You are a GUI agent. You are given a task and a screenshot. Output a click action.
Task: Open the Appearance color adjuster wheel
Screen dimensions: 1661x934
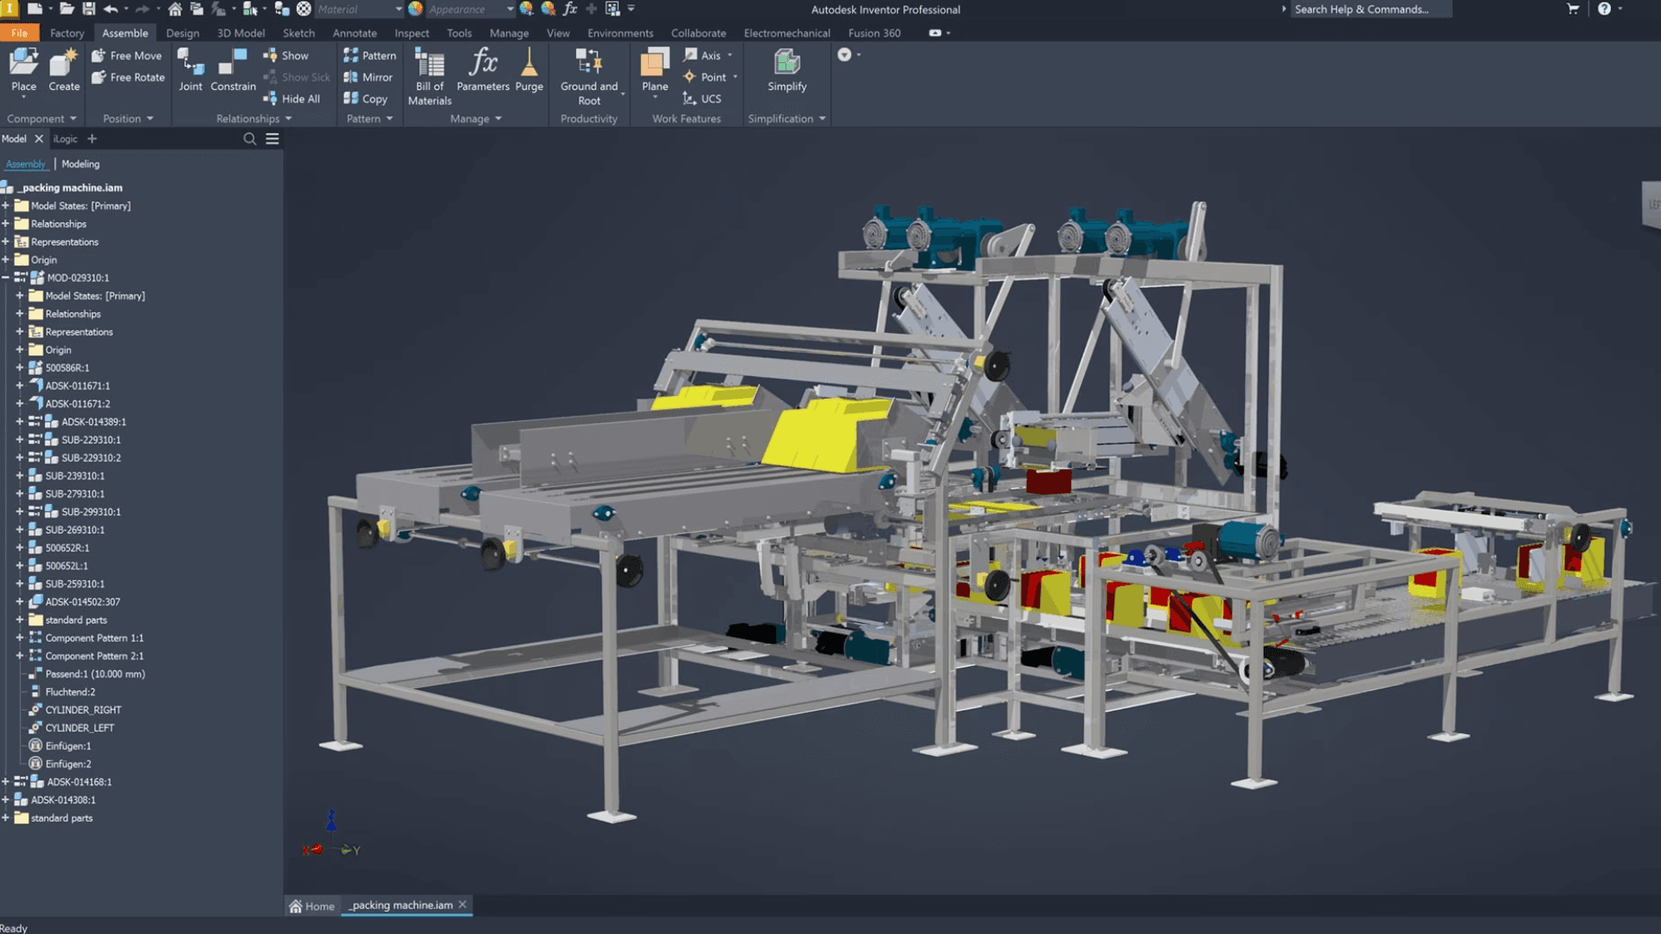pos(526,10)
